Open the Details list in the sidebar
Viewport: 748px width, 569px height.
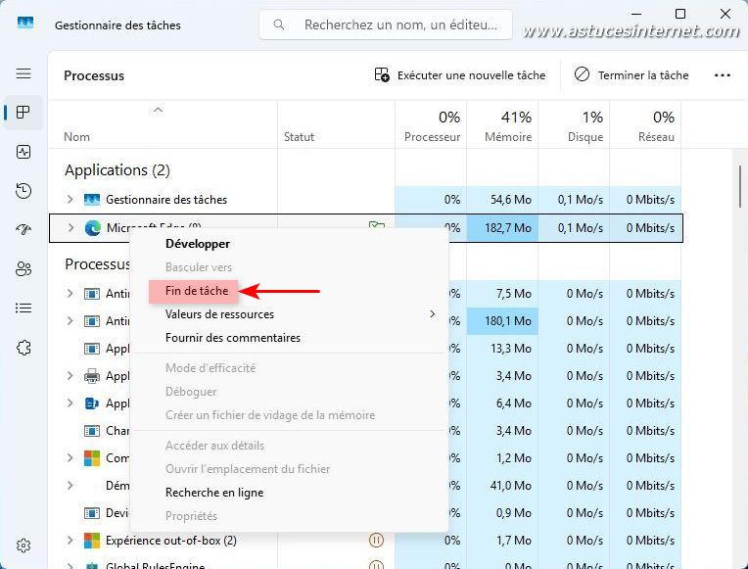pyautogui.click(x=23, y=308)
